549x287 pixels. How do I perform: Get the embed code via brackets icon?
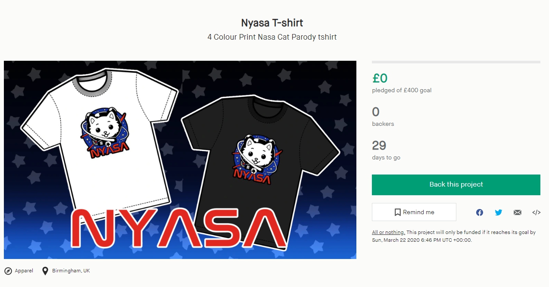point(537,212)
